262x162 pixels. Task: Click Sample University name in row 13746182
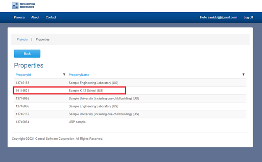104,114
